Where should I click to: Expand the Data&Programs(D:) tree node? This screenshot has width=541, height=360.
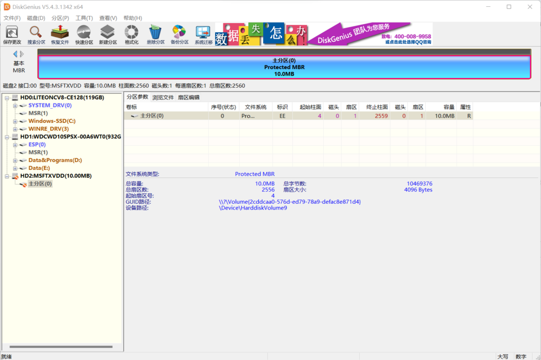[15, 160]
